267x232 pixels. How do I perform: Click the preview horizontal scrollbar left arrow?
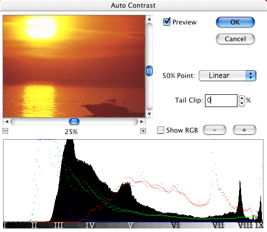(7, 121)
